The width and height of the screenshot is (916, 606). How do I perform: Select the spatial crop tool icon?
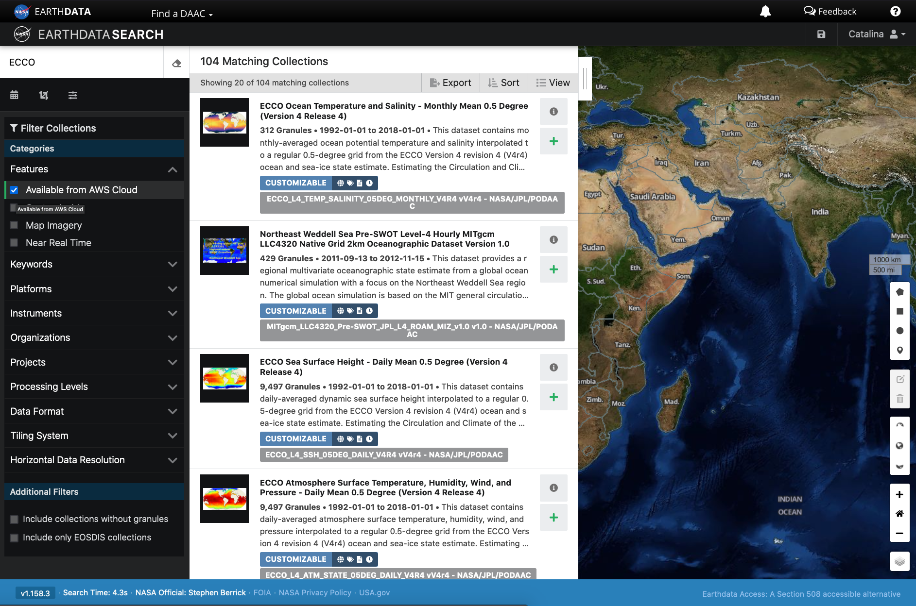point(44,95)
